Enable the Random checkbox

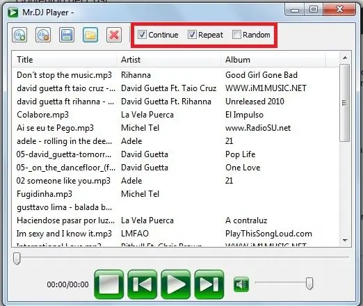tap(236, 35)
